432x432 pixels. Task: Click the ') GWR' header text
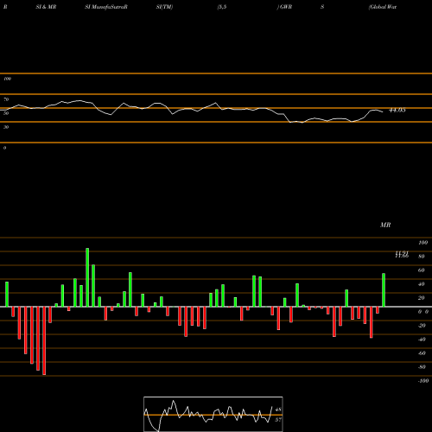coord(284,7)
